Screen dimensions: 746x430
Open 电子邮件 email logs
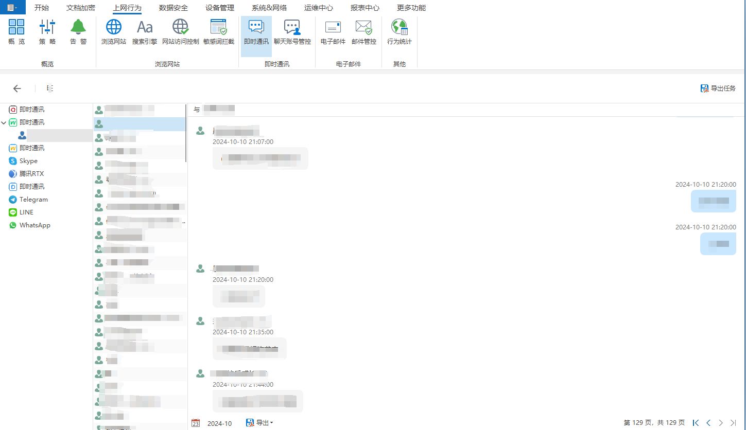click(x=333, y=32)
